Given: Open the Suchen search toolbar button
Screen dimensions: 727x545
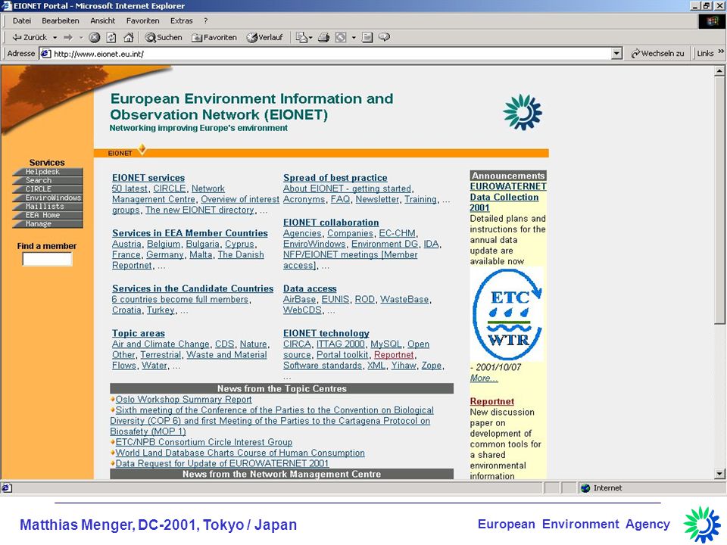Looking at the screenshot, I should (164, 38).
